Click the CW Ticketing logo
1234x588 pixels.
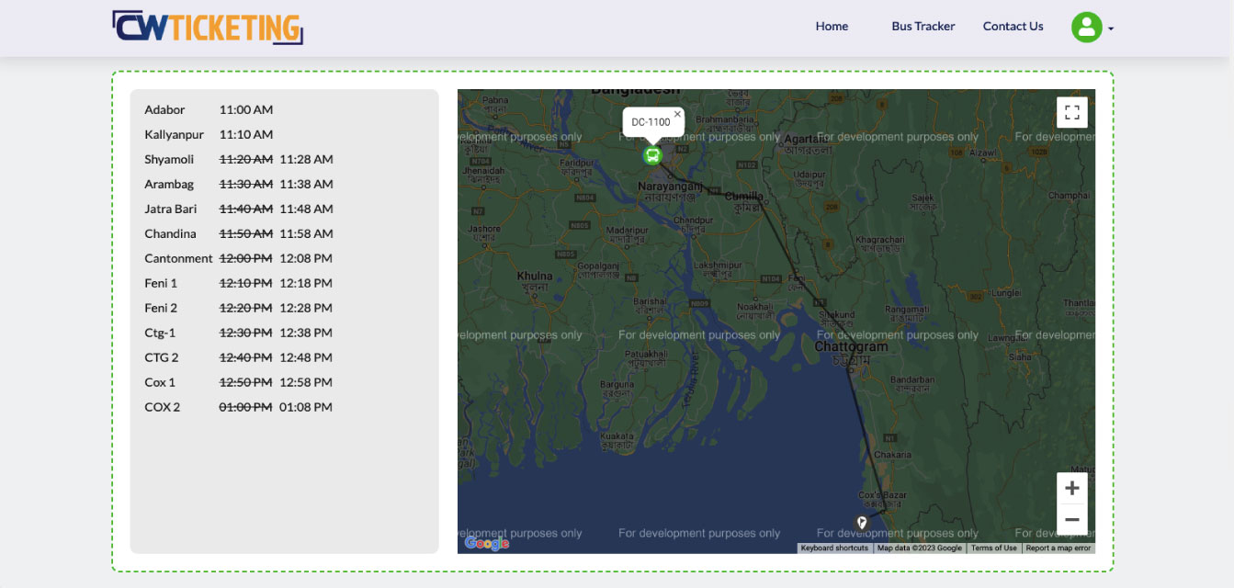pos(208,28)
